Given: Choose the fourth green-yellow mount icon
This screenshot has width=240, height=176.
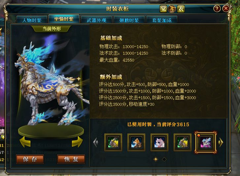Looking at the screenshot, I should 183,142.
